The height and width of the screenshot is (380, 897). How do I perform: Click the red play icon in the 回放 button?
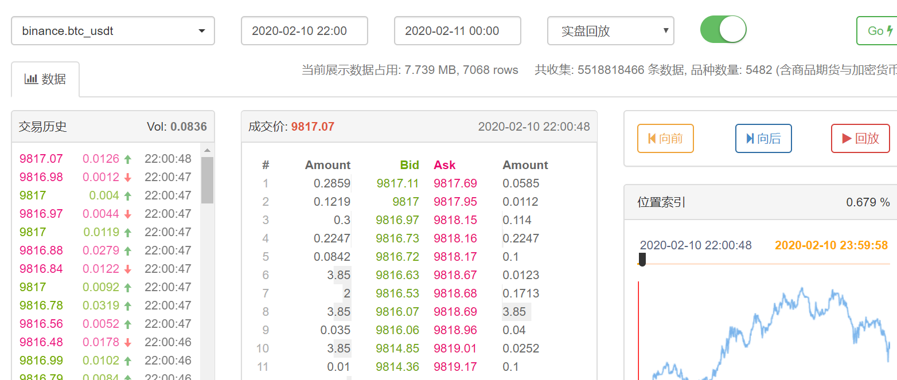coord(847,138)
